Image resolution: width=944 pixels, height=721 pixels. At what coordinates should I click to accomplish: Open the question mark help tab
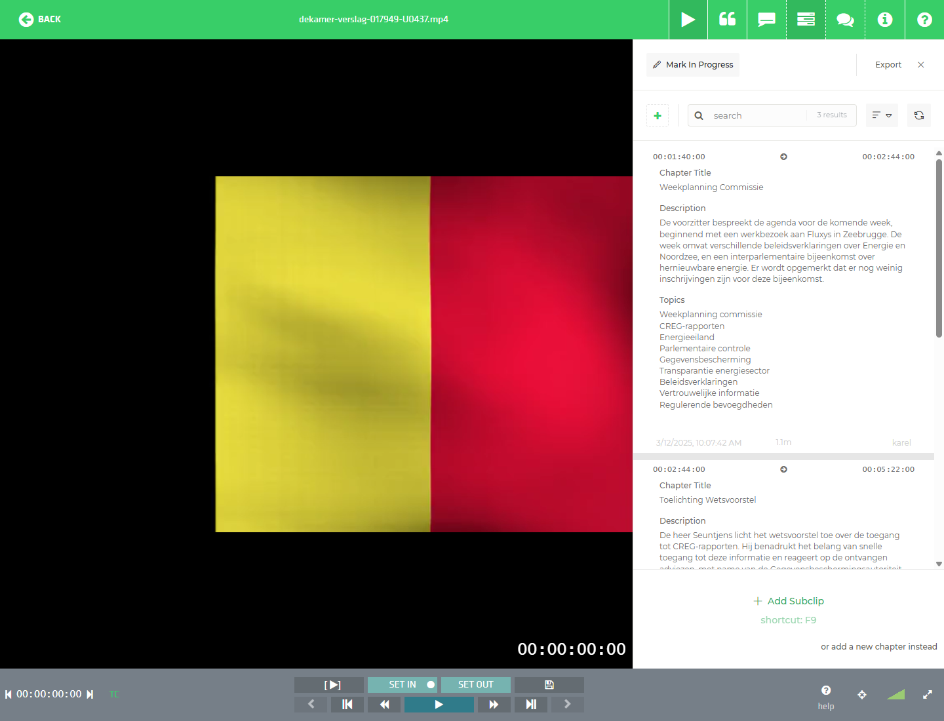click(924, 20)
